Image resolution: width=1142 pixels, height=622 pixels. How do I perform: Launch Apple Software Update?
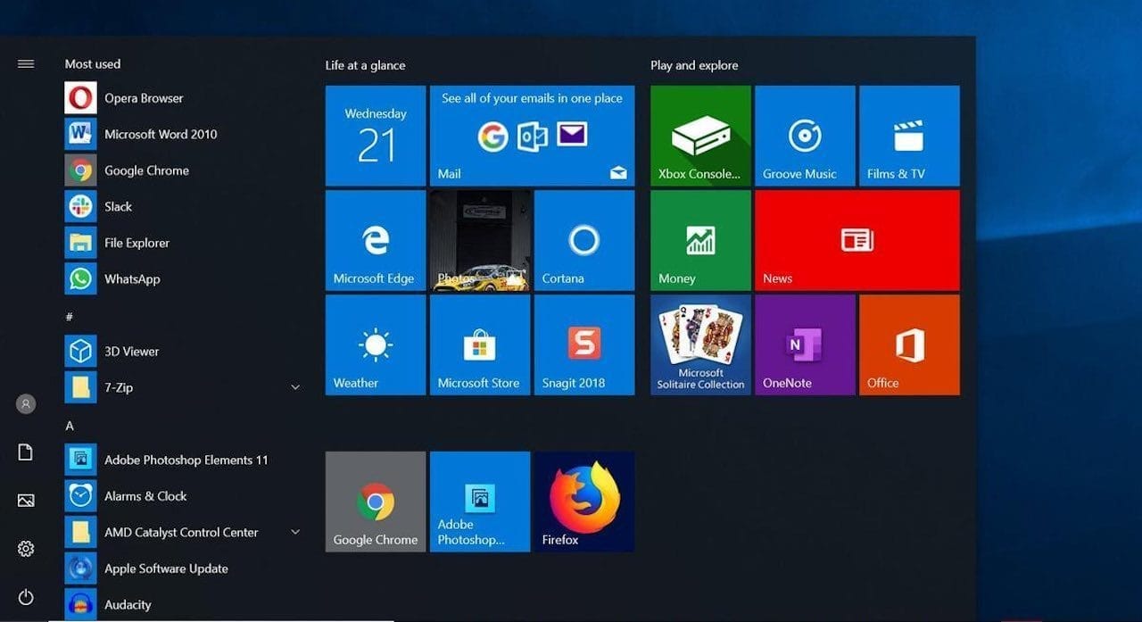[184, 568]
